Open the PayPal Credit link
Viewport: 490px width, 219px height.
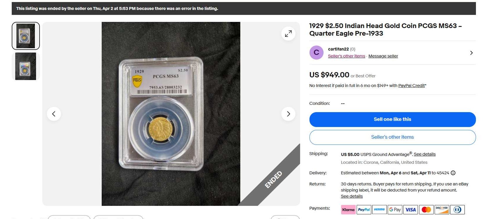(x=411, y=86)
